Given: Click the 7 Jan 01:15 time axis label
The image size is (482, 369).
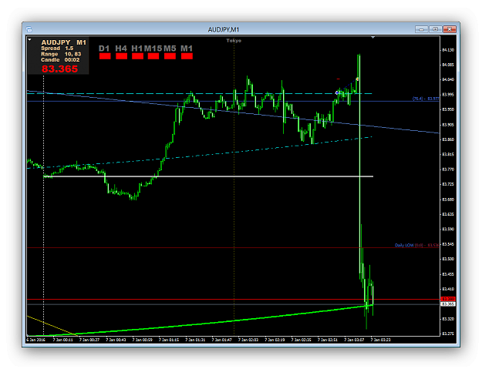Looking at the screenshot, I should tap(169, 340).
